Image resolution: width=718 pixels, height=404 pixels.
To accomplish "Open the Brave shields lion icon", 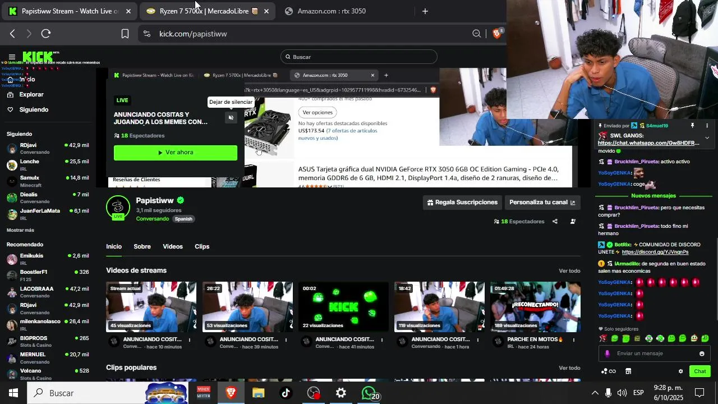I will [496, 34].
